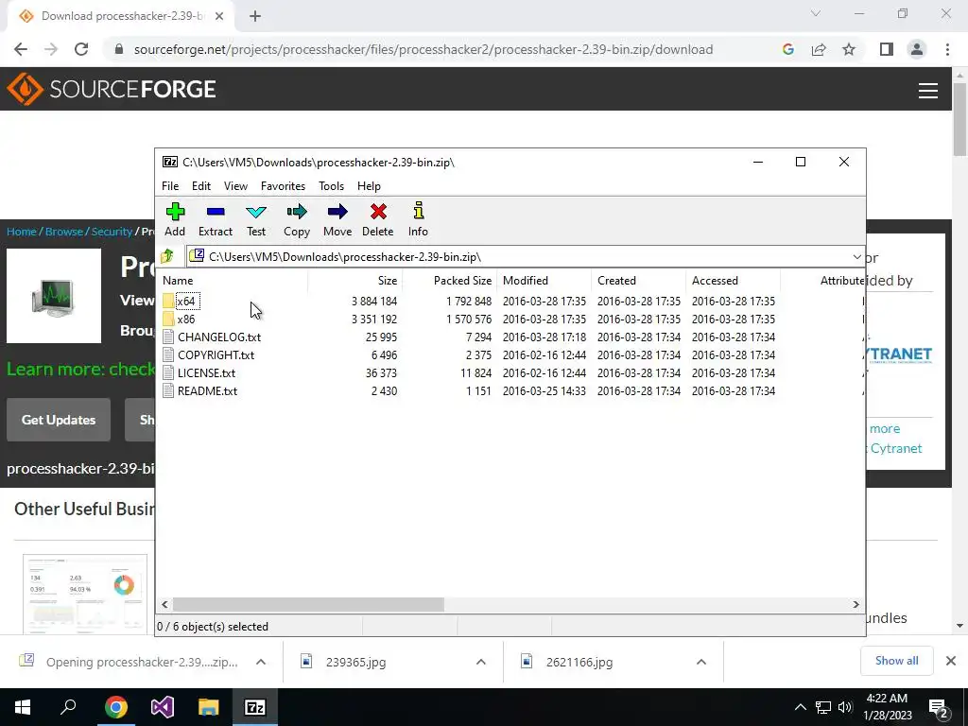
Task: Follow the Browse breadcrumb link
Action: click(64, 232)
